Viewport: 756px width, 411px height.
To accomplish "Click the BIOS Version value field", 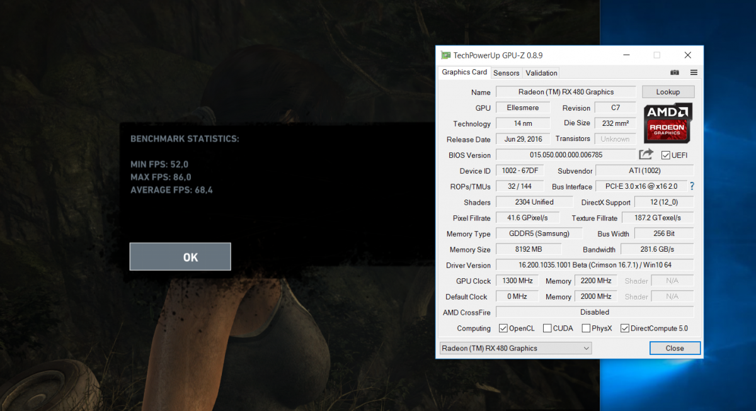I will [x=566, y=155].
